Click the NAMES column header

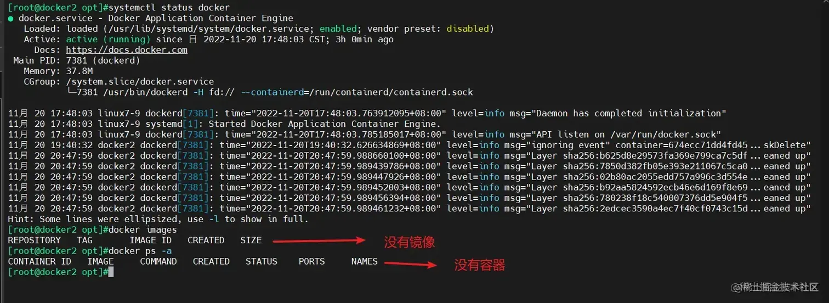365,261
